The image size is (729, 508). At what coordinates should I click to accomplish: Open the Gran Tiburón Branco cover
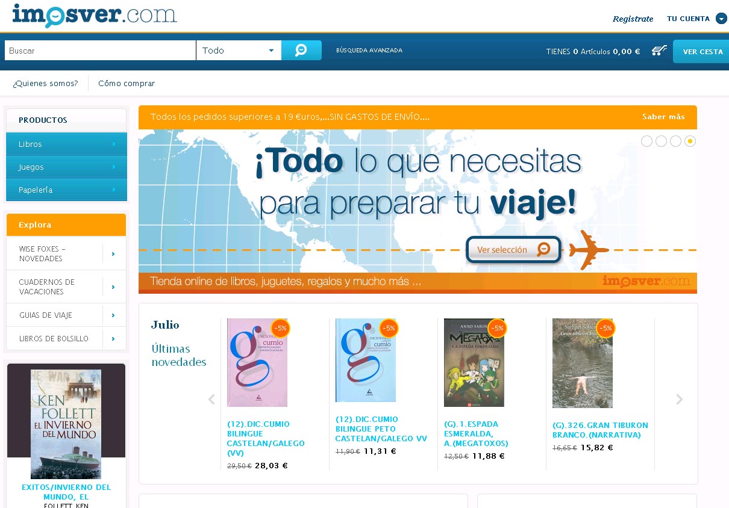[x=583, y=363]
